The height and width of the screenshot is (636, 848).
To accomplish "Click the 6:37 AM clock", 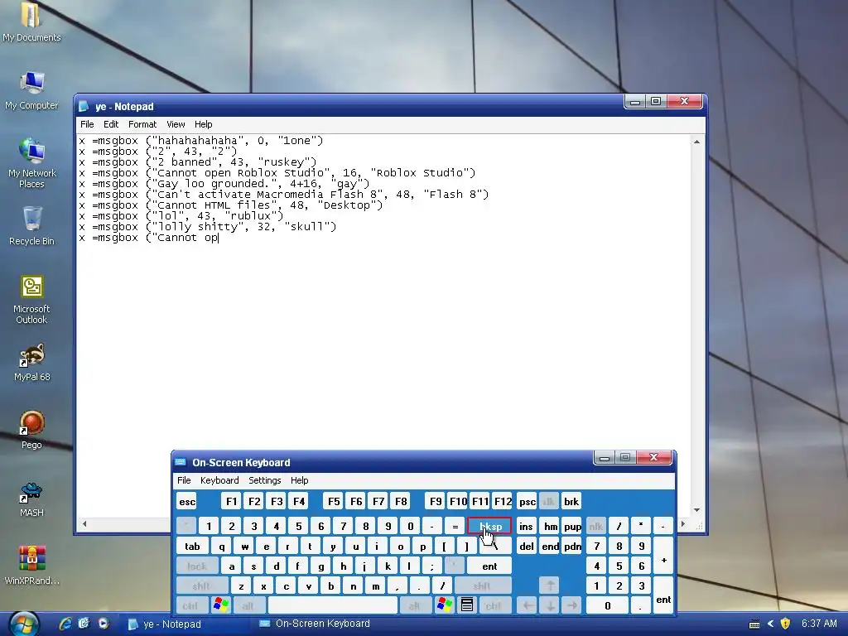I will click(819, 624).
